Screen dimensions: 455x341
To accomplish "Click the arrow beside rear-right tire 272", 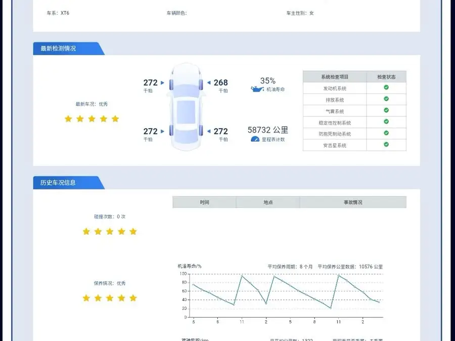I will 208,131.
